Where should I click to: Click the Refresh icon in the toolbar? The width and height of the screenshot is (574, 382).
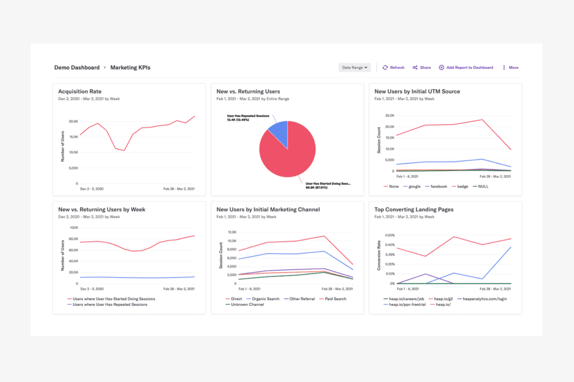pos(385,67)
